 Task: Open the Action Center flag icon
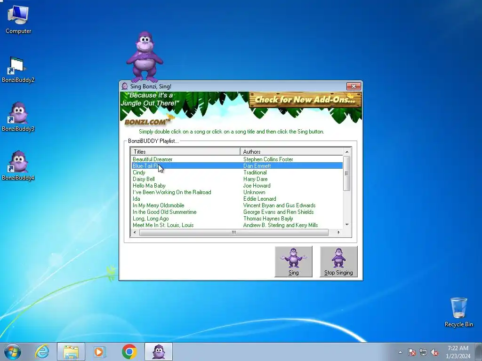pos(411,352)
